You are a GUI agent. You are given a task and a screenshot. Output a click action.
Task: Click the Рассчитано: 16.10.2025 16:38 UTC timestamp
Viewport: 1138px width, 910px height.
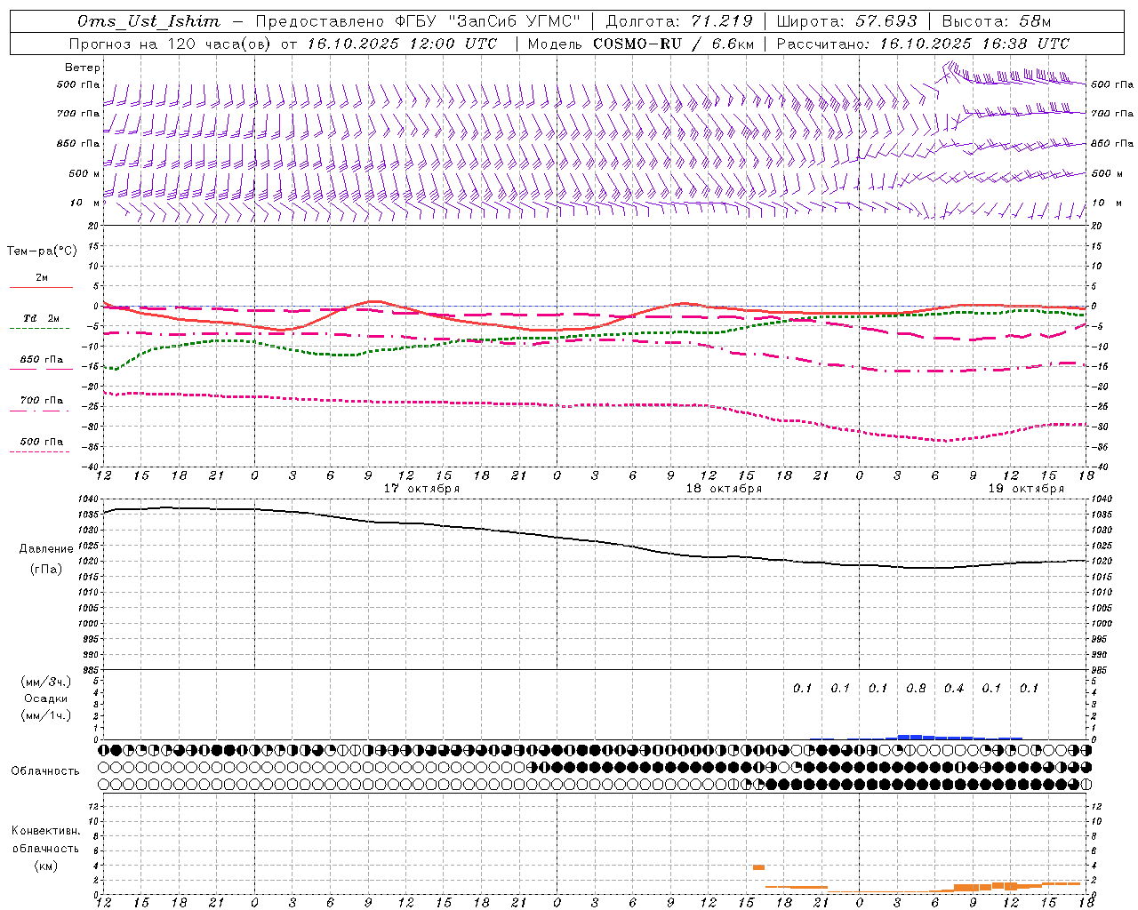pos(923,44)
